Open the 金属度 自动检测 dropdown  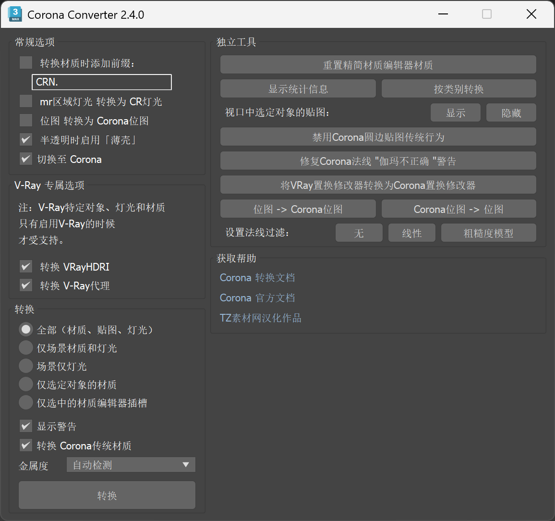click(131, 465)
